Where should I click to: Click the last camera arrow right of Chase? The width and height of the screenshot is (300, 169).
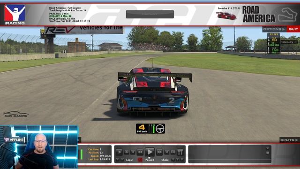click(x=182, y=160)
